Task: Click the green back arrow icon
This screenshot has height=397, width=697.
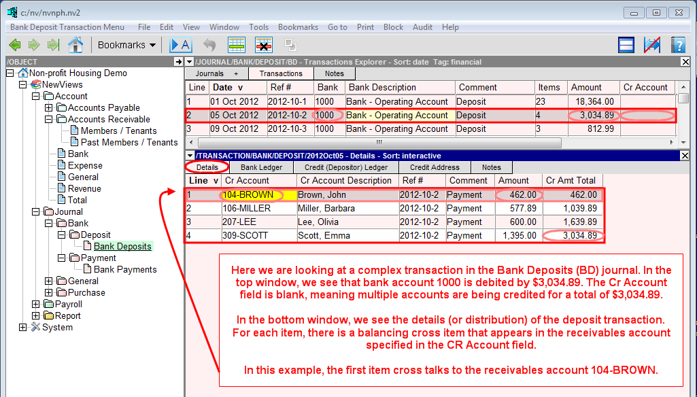Action: [x=15, y=45]
